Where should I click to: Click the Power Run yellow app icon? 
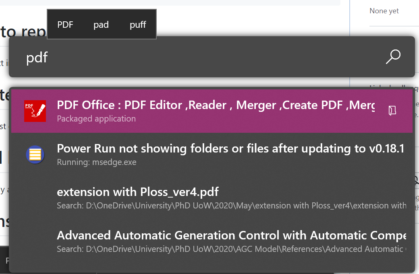coord(35,155)
